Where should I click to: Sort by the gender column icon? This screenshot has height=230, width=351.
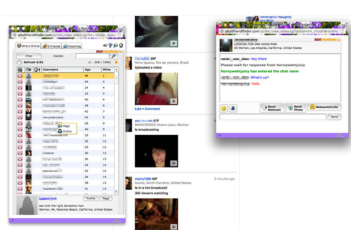click(x=37, y=70)
